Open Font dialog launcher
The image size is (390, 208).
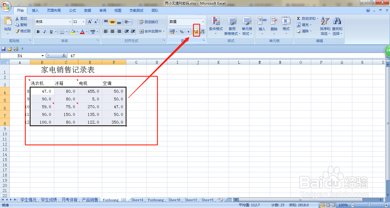coord(98,41)
